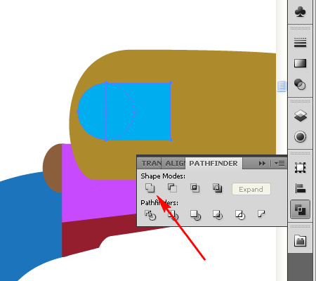Image resolution: width=316 pixels, height=281 pixels.
Task: Select the brown half-ellipse shape
Action: pos(53,168)
